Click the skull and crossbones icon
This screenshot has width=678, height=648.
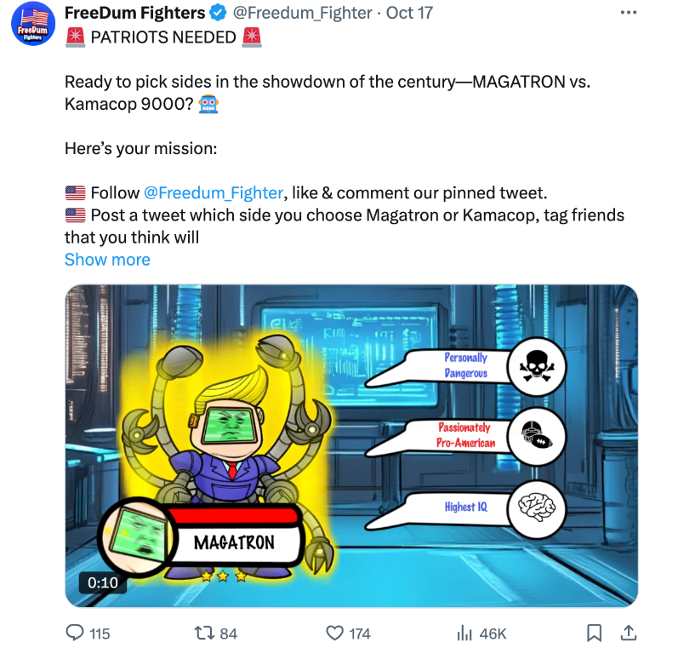coord(536,366)
